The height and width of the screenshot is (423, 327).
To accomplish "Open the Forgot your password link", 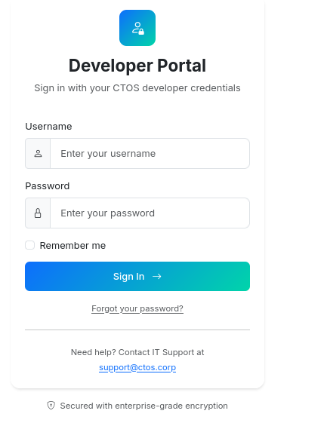I will click(x=137, y=308).
